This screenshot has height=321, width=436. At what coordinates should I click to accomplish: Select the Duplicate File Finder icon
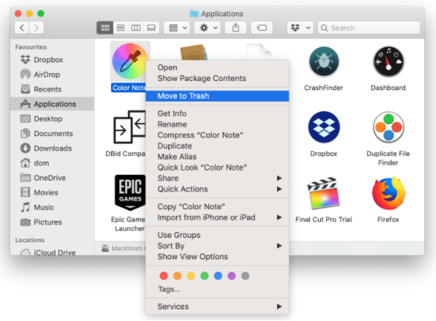coord(389,127)
